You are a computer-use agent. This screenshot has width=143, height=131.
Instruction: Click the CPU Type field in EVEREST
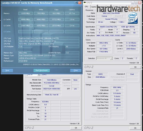pos(49,38)
